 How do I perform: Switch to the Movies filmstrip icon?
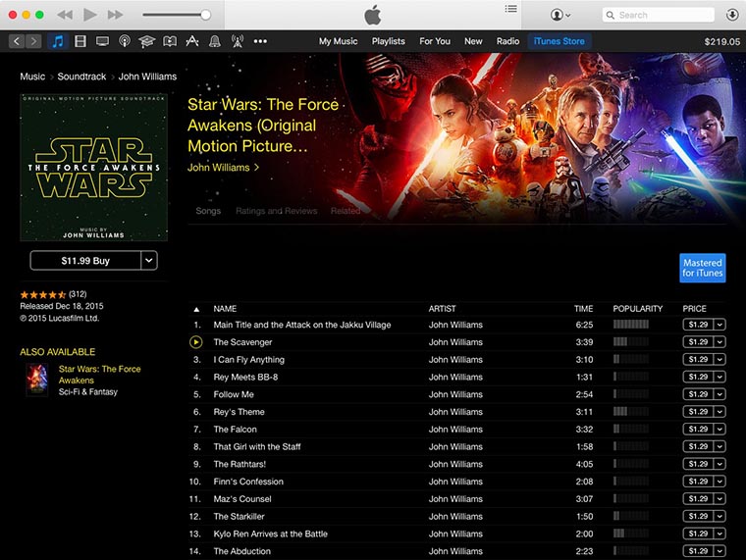[80, 41]
